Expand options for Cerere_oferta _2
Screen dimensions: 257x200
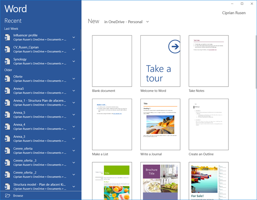(x=74, y=175)
